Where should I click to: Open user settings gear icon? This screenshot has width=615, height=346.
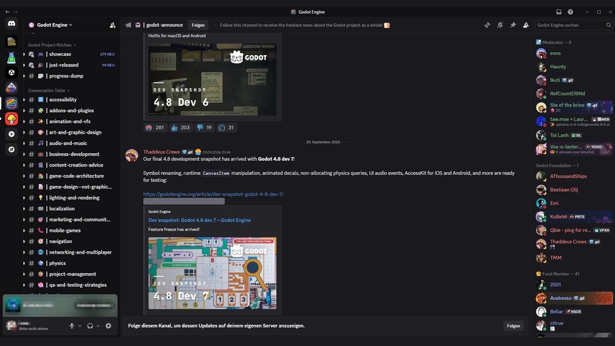point(108,325)
